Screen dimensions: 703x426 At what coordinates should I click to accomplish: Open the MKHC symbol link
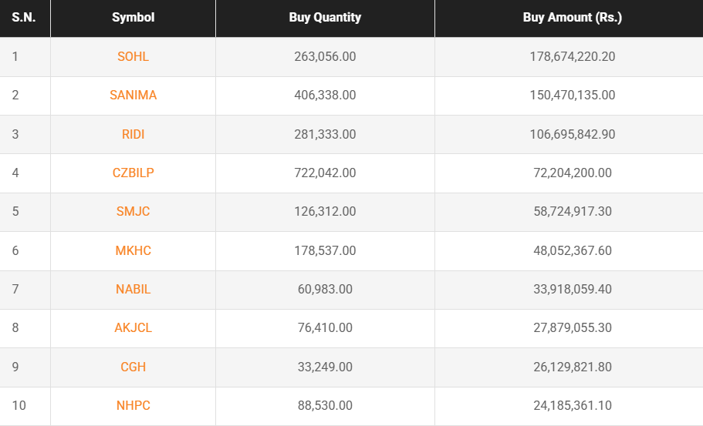[133, 250]
